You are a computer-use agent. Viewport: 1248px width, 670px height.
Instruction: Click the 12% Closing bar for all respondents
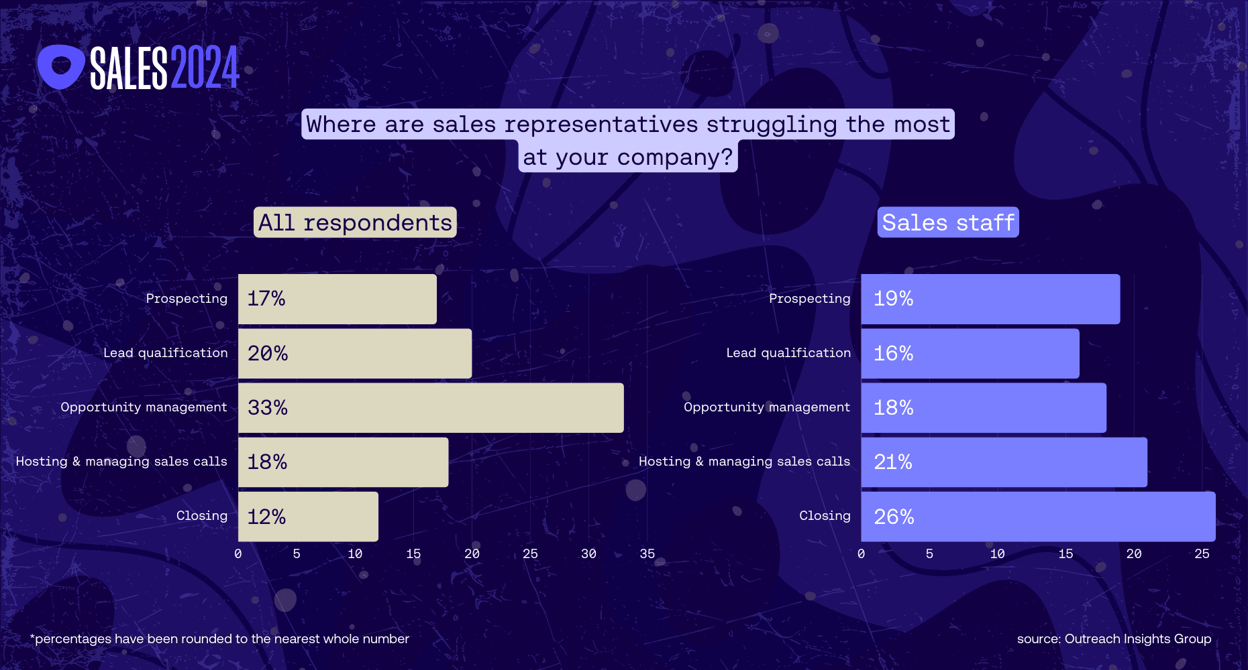point(308,517)
